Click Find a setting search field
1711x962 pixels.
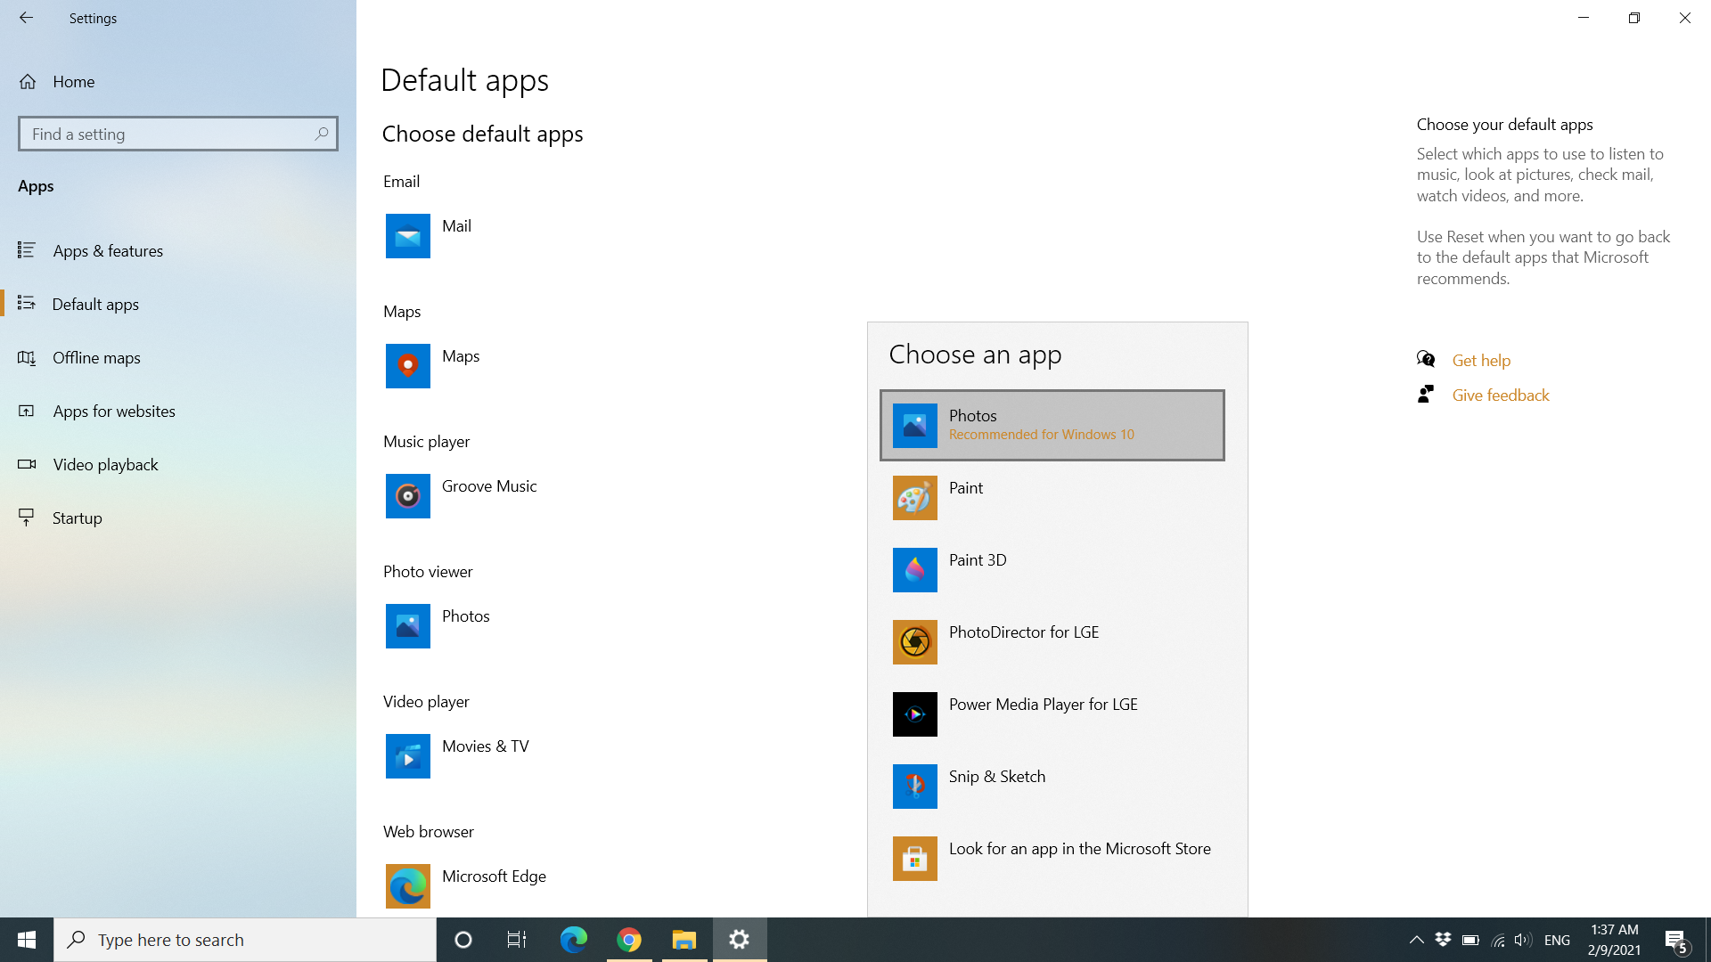coord(177,133)
